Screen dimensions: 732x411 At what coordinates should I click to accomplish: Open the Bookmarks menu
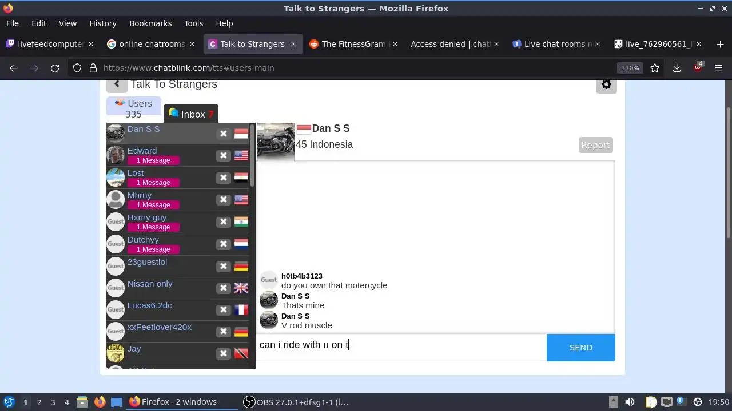coord(150,23)
